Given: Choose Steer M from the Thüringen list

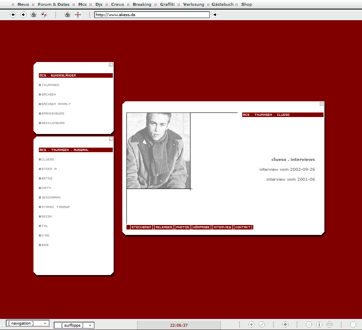Looking at the screenshot, I should [49, 169].
